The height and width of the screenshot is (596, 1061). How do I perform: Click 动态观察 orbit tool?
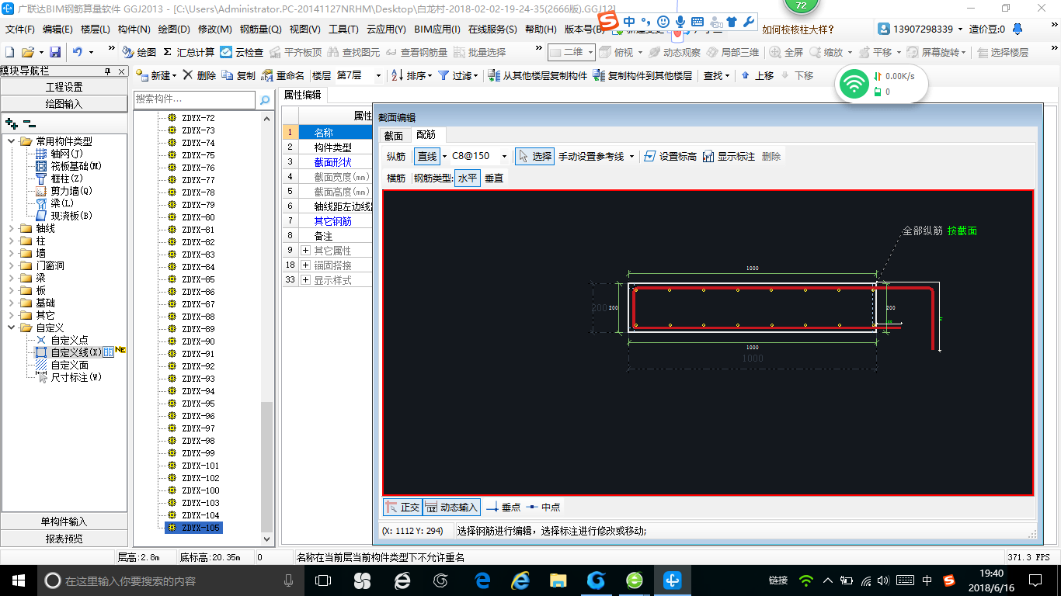[675, 52]
